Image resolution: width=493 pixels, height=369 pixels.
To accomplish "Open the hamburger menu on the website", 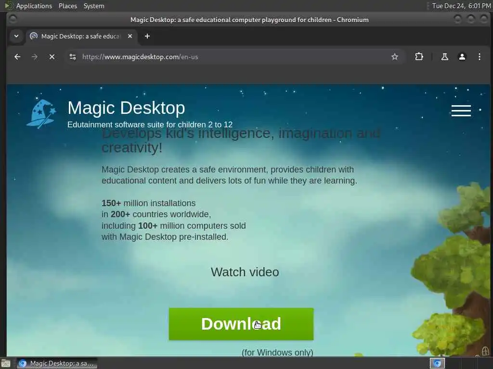I will tap(461, 111).
